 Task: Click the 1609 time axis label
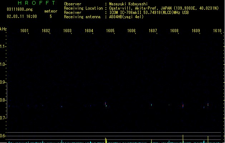(196, 31)
